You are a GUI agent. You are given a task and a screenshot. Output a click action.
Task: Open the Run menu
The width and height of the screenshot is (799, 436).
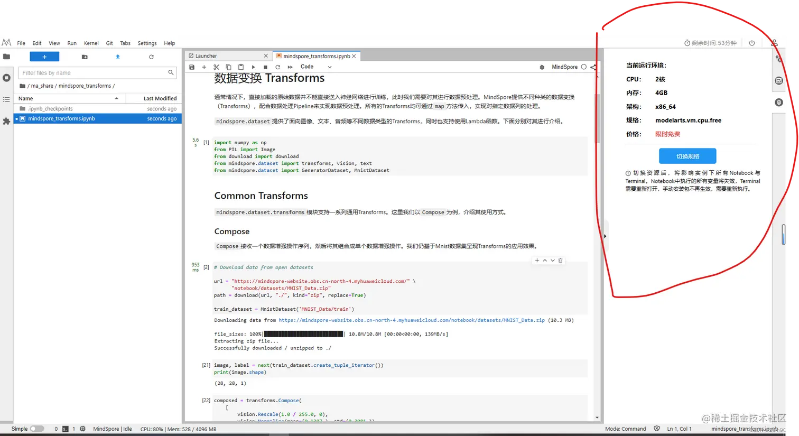(72, 43)
